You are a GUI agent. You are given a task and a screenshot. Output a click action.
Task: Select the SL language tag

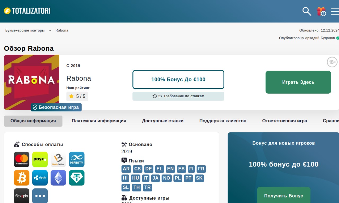pos(126,187)
